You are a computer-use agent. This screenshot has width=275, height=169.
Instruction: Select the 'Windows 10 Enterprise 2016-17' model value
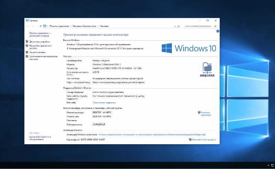pyautogui.click(x=107, y=64)
